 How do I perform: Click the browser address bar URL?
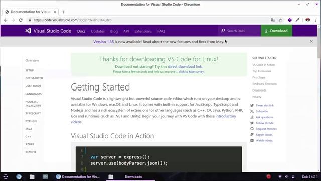point(73,20)
